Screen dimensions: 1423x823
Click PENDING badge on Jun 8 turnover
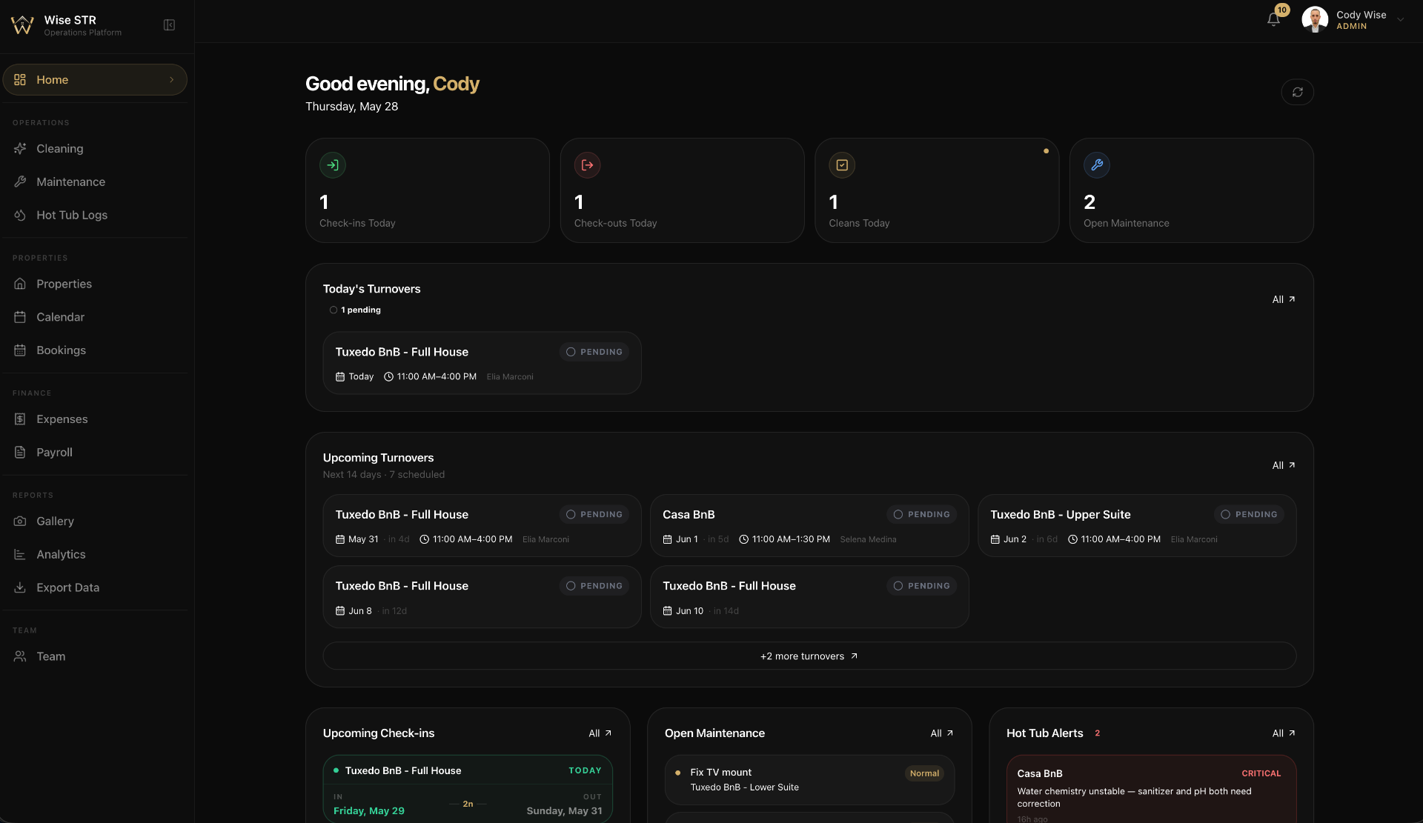pos(594,586)
